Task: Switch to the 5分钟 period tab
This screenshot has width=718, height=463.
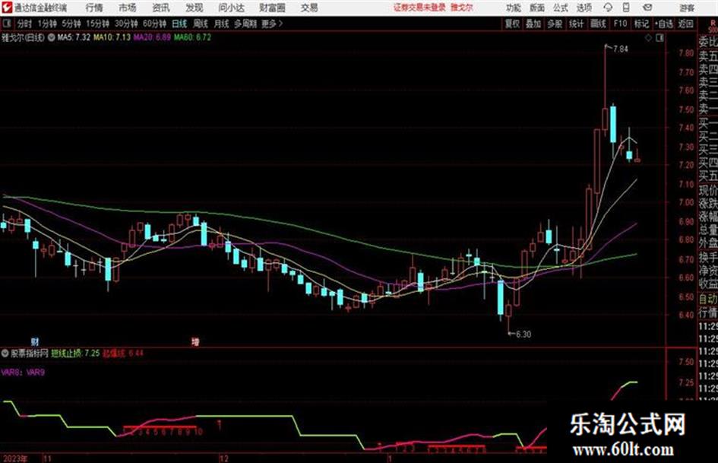Action: tap(71, 24)
